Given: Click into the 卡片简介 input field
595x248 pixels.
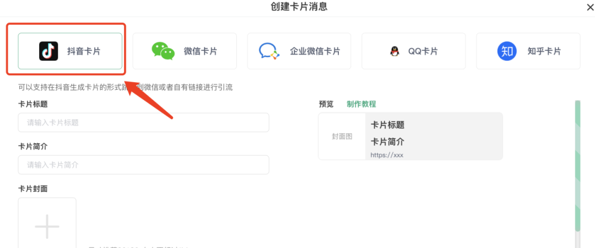Looking at the screenshot, I should click(143, 165).
